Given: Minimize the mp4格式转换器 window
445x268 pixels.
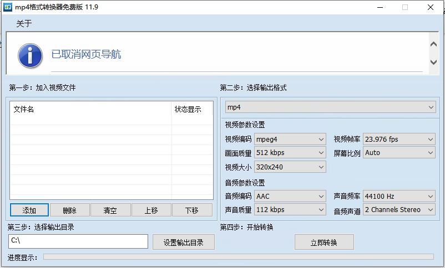Looking at the screenshot, I should (x=380, y=7).
